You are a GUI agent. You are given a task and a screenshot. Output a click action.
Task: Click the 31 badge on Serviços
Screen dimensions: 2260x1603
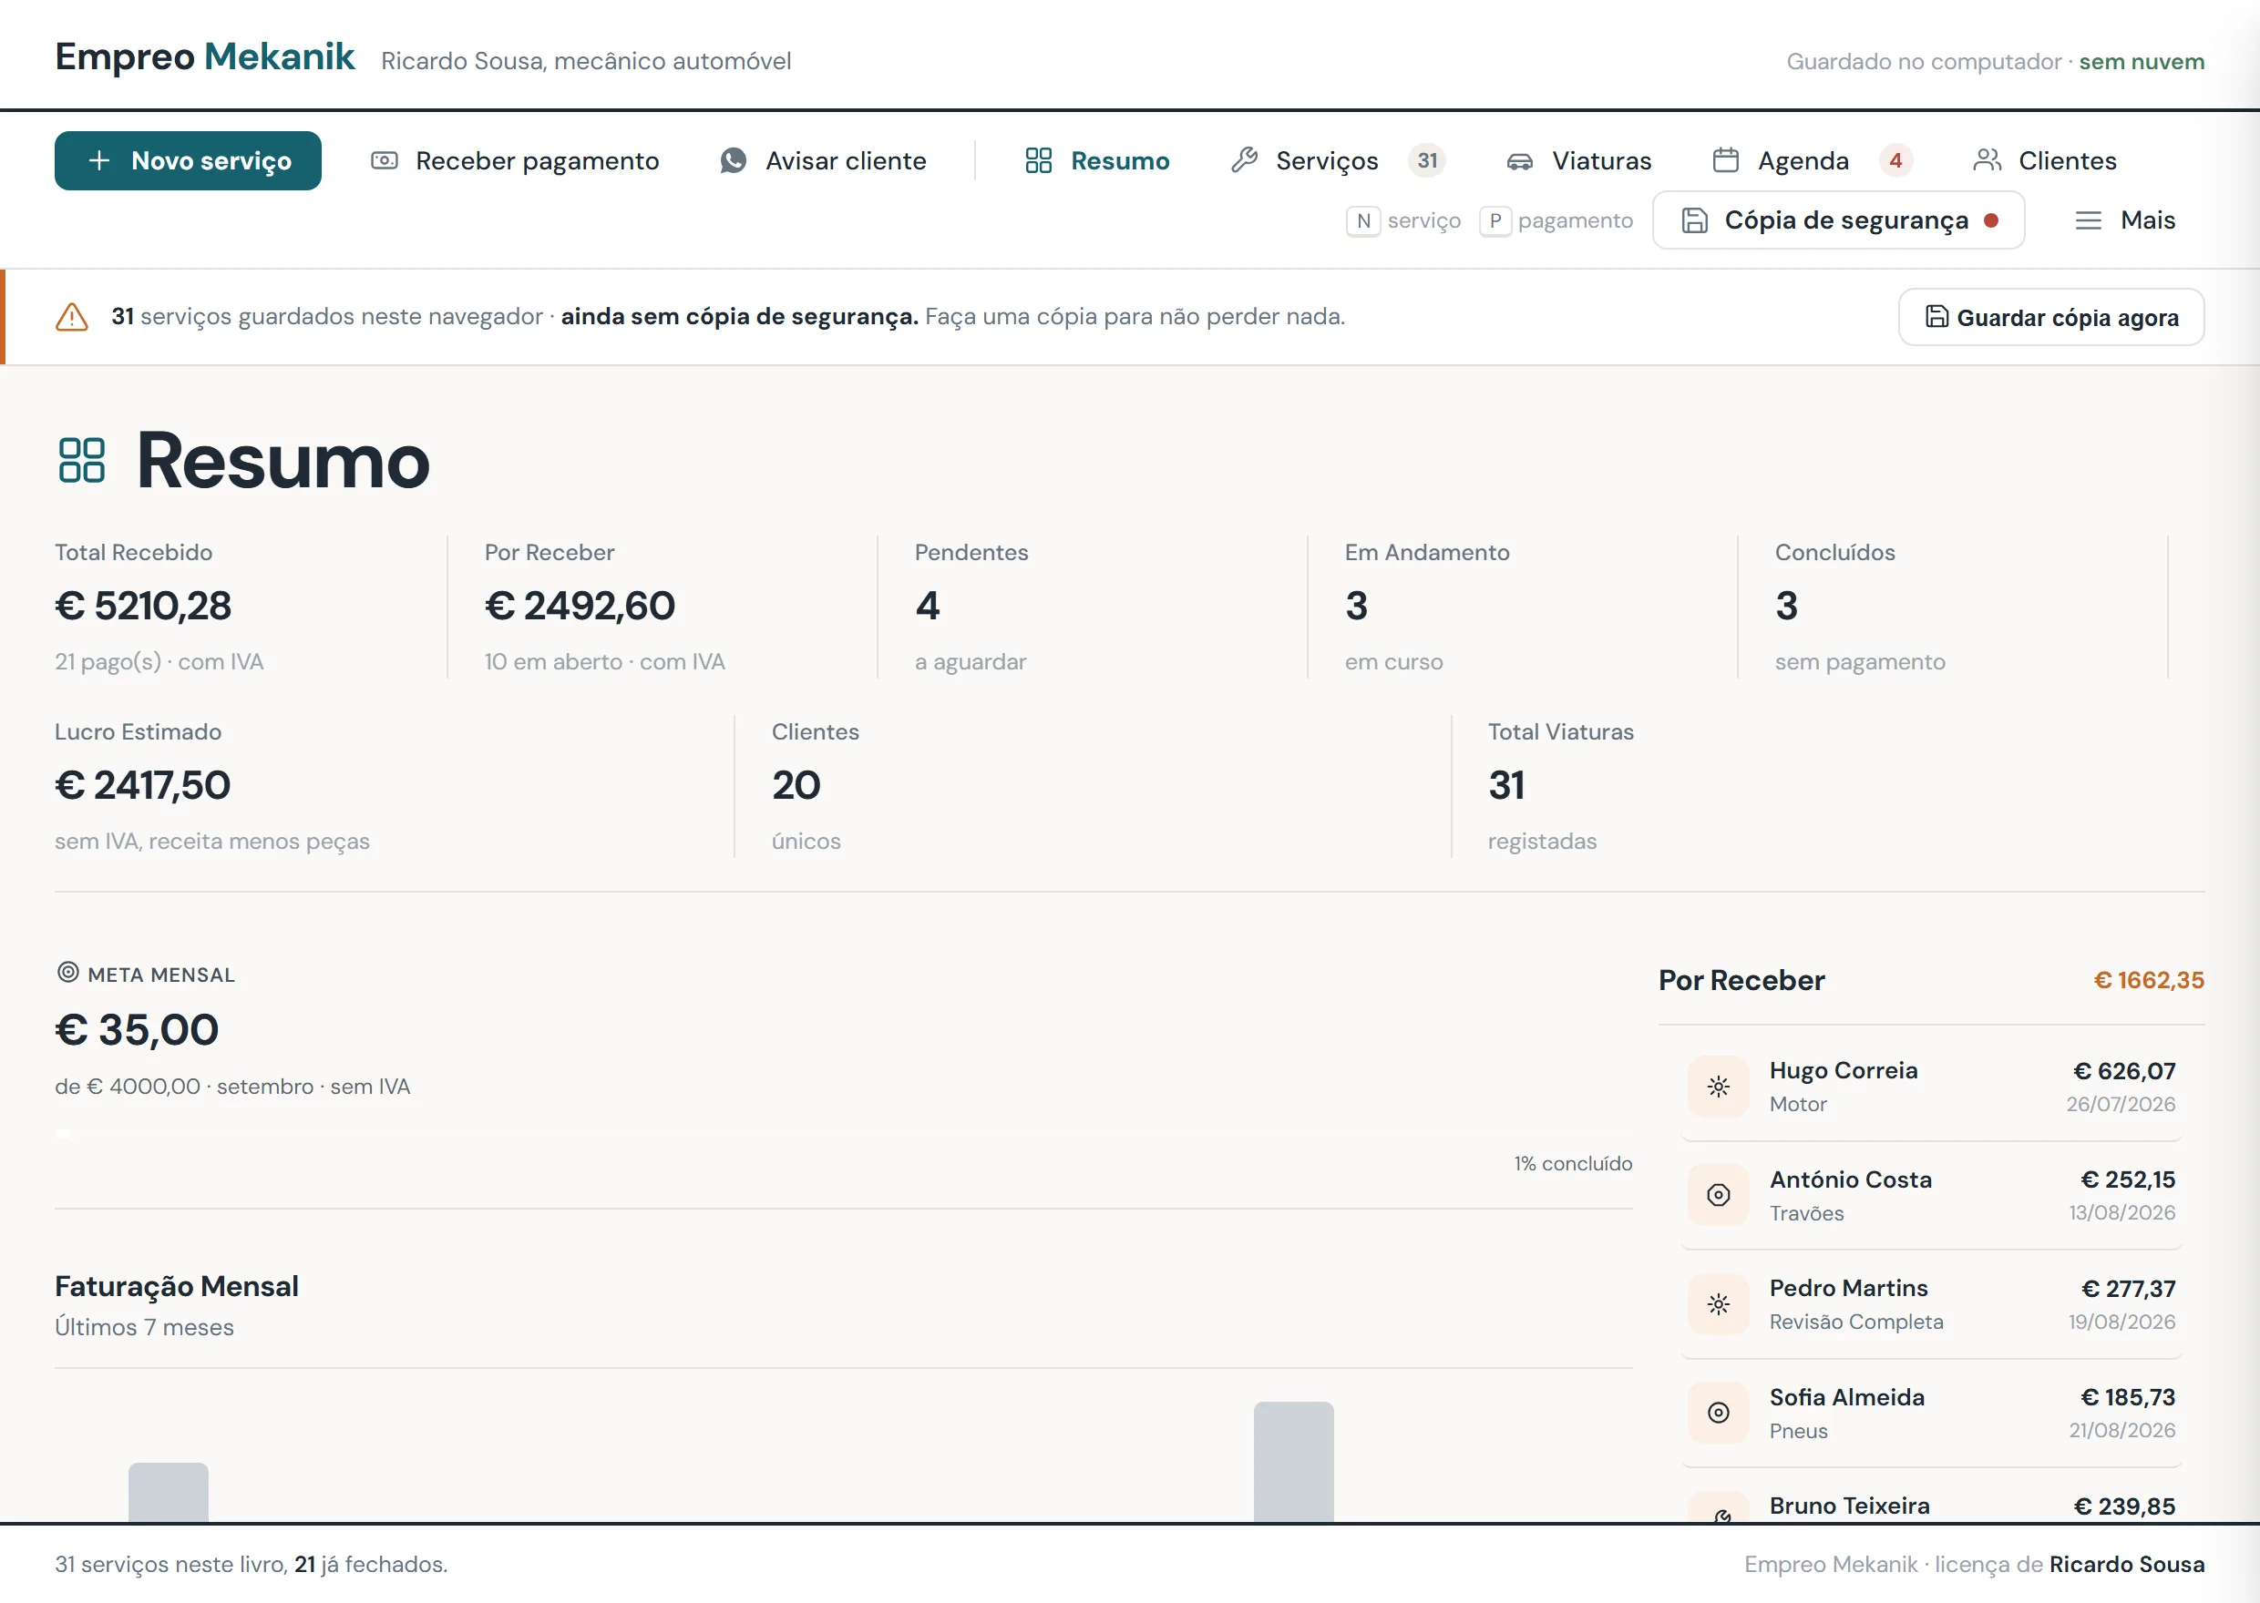1427,160
